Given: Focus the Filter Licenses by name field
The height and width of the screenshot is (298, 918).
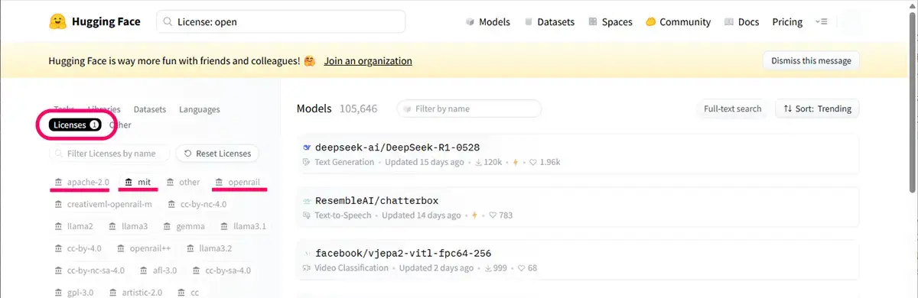Looking at the screenshot, I should click(x=109, y=153).
